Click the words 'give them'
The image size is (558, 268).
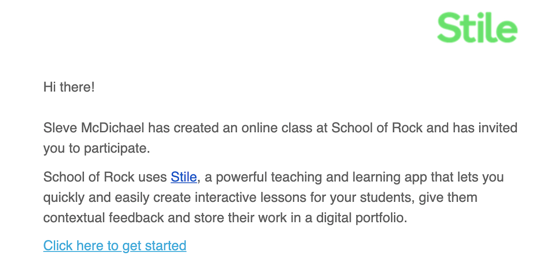(448, 198)
